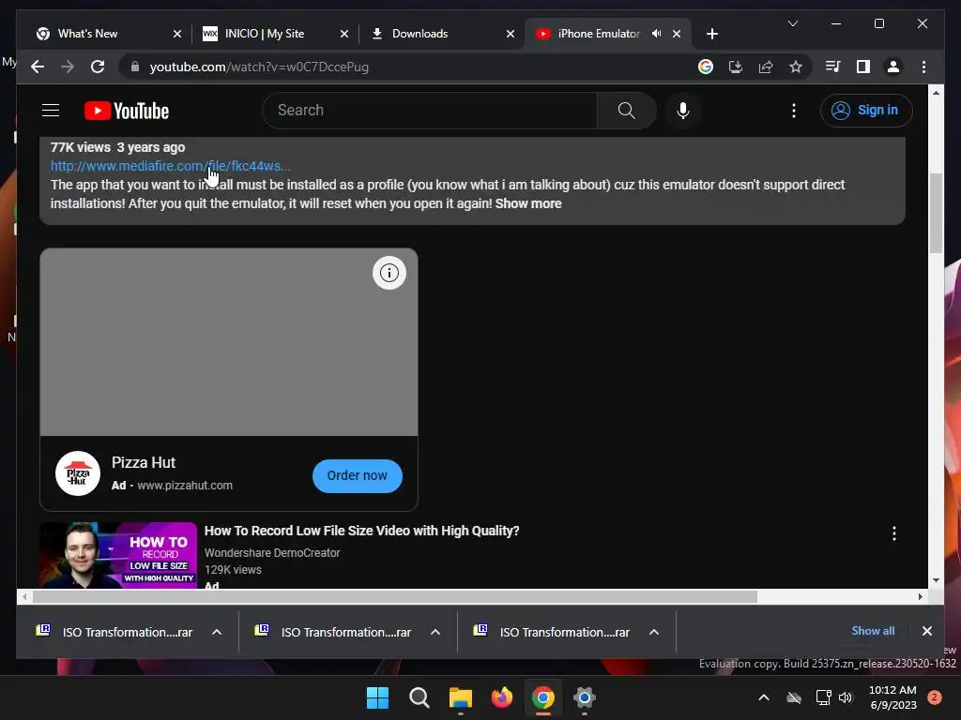Click the address bar URL
Screen dimensions: 961x720
(x=259, y=67)
